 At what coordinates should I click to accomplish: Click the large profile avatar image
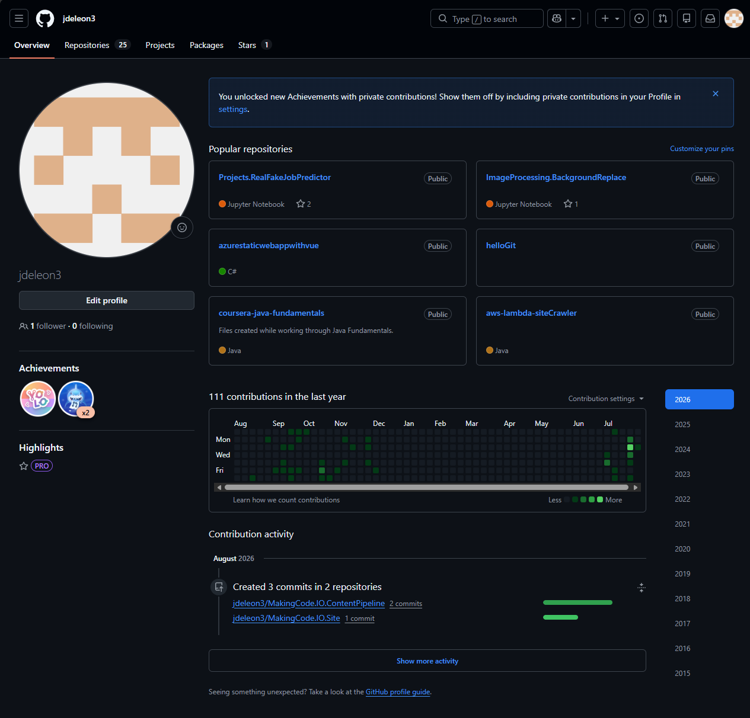[x=107, y=170]
